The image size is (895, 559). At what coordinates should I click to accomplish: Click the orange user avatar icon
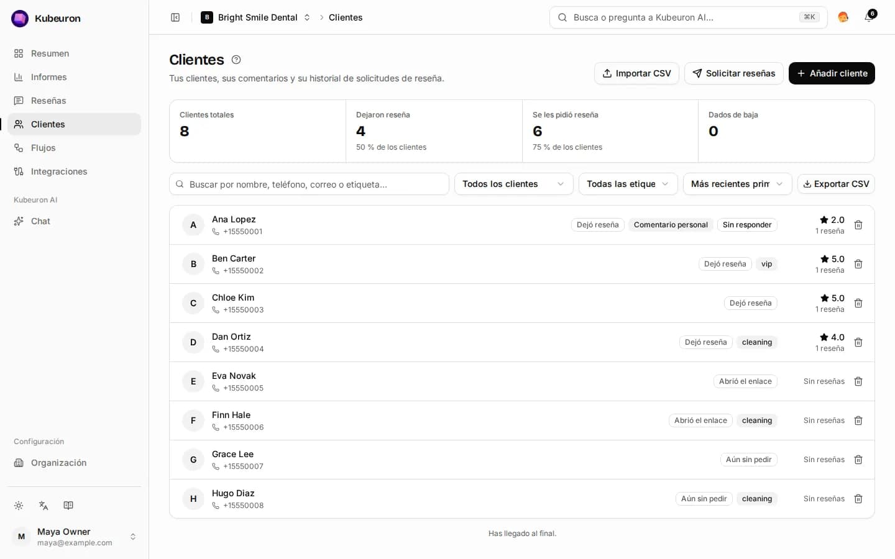click(843, 17)
